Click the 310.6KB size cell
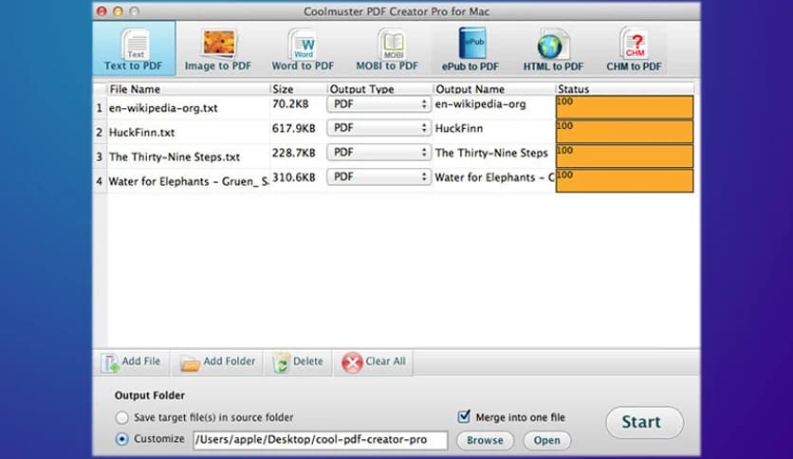 (294, 177)
